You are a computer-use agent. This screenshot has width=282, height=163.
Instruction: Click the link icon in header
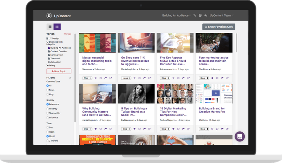(x=195, y=16)
